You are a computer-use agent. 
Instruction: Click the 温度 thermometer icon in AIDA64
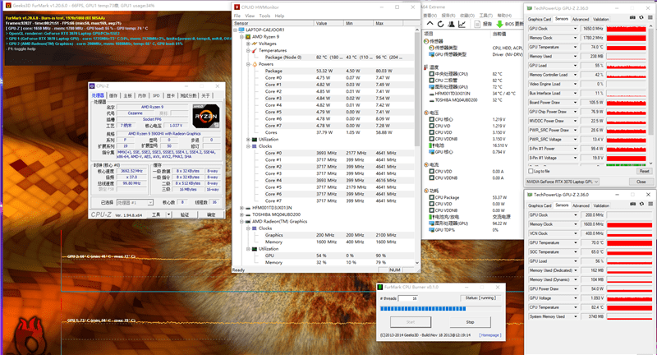point(425,67)
